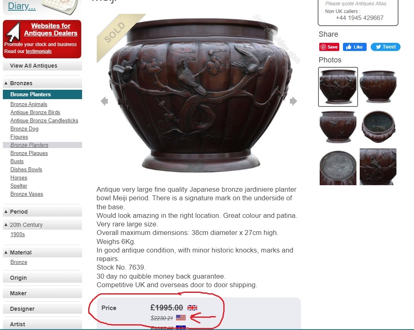Open View All Antiques menu item
414x330 pixels.
click(42, 66)
